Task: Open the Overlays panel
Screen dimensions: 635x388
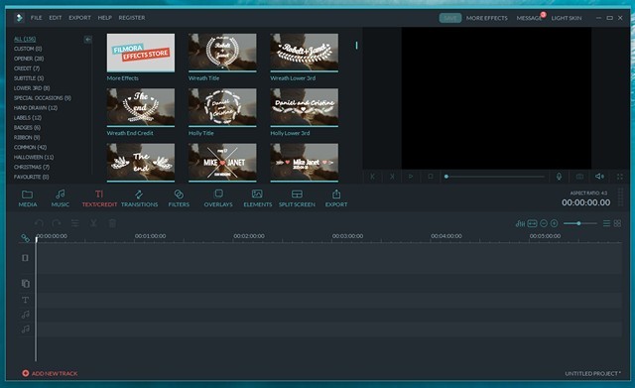Action: click(218, 198)
